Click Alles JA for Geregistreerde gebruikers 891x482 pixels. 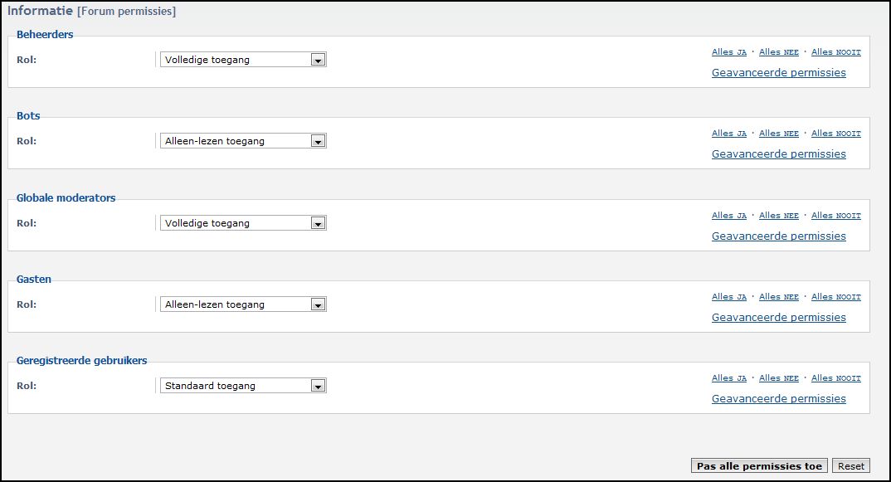[x=729, y=378]
